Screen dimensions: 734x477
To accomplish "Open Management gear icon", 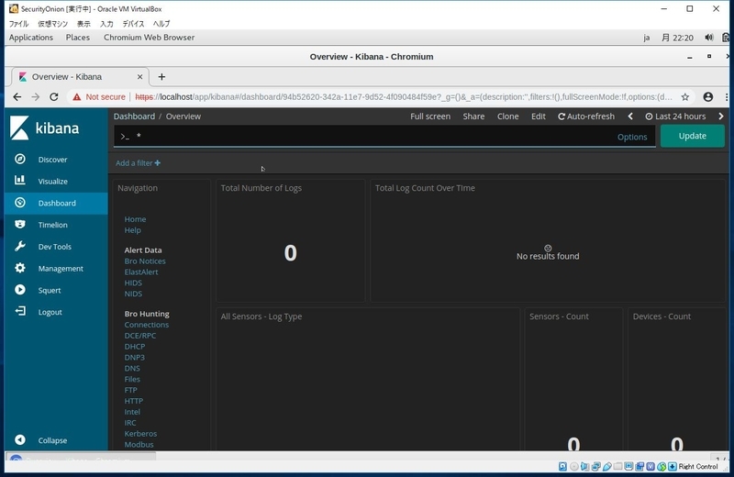I will click(x=19, y=268).
